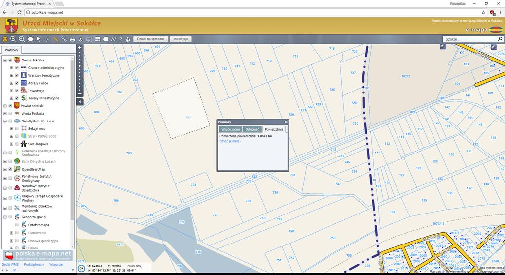
Task: Open the Dodaj WMS link
Action: tap(10, 264)
